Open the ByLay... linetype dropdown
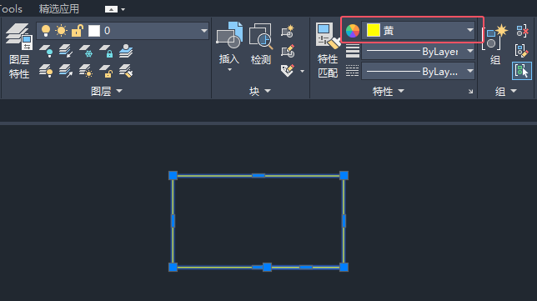The width and height of the screenshot is (537, 301). pos(470,71)
